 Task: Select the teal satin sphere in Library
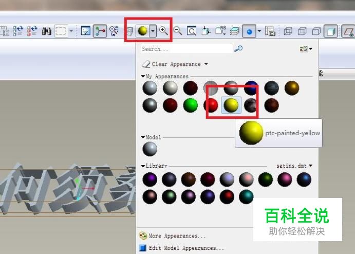point(246,197)
